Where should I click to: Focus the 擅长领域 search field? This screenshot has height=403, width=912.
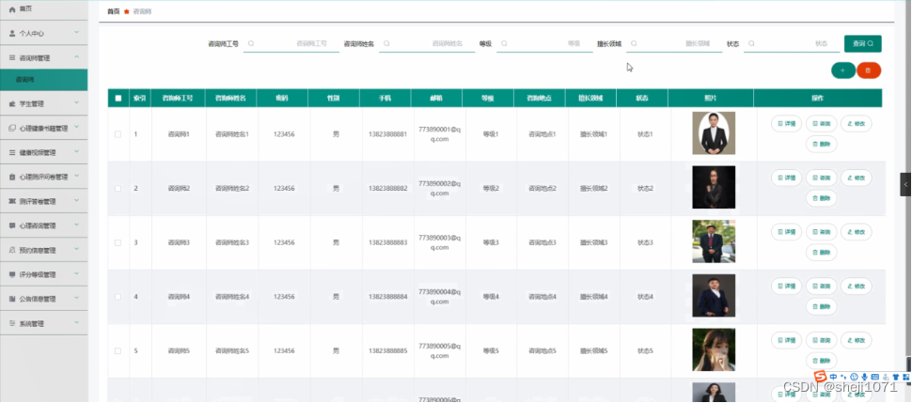click(674, 43)
